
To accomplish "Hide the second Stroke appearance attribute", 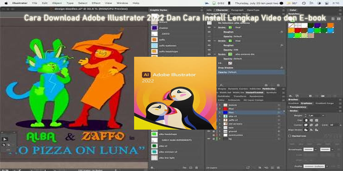I will [x=209, y=41].
